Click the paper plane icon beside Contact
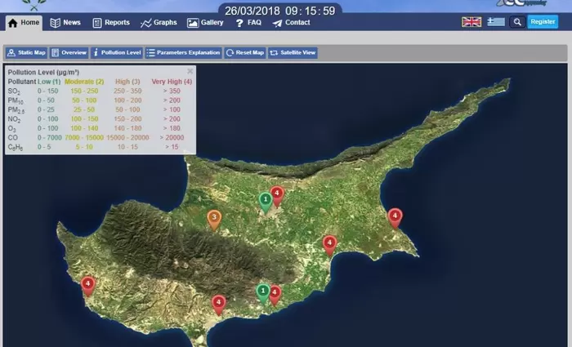 pos(277,23)
